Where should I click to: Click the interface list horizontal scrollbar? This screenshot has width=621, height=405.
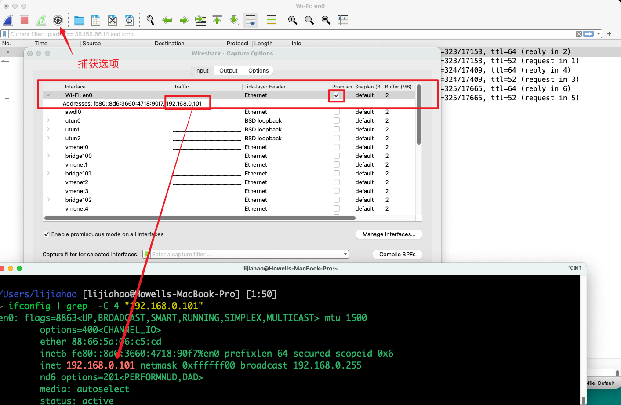pos(200,218)
